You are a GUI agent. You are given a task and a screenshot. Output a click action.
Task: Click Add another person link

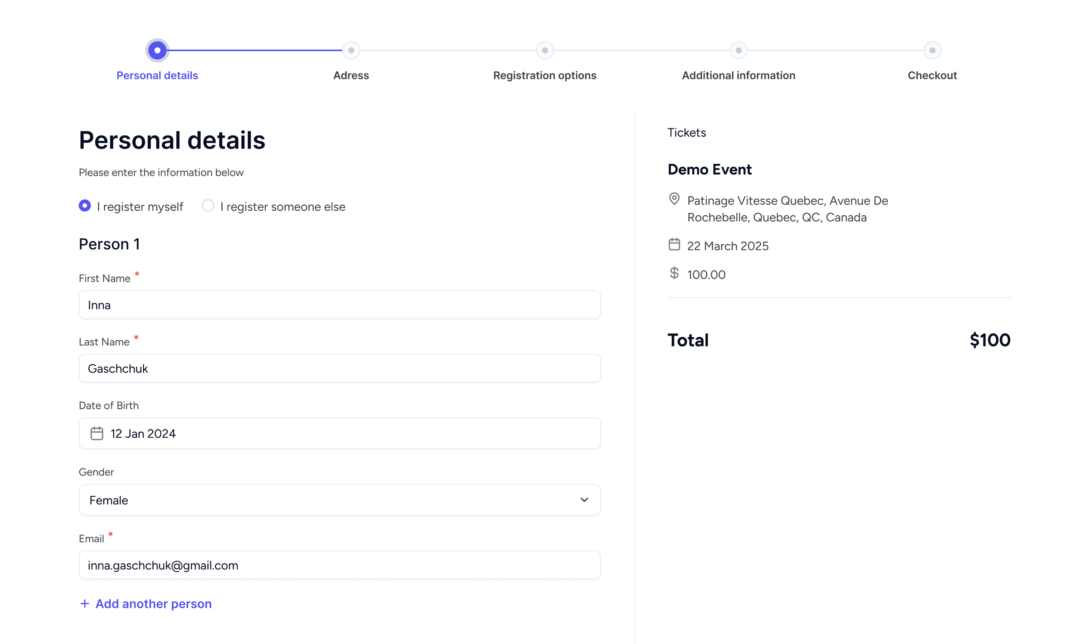[153, 604]
